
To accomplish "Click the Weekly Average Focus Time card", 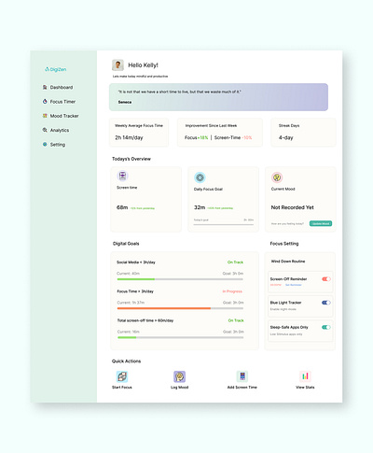I will point(139,133).
